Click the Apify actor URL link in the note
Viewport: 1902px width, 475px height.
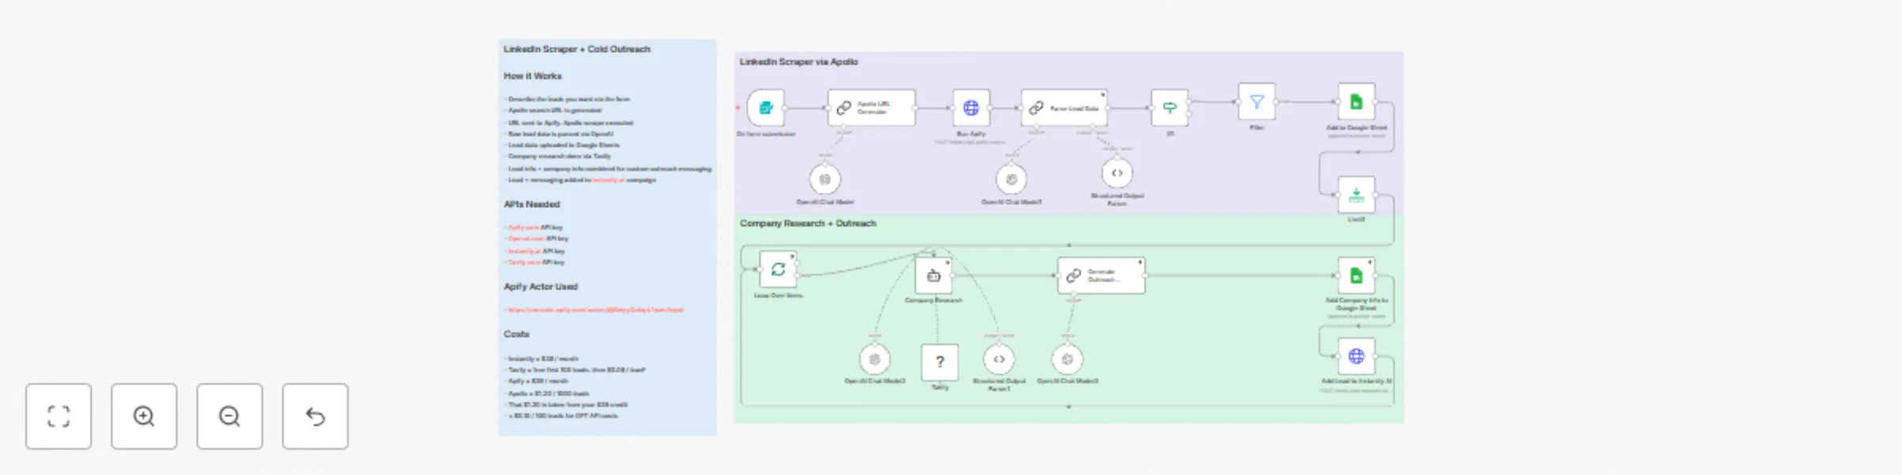click(596, 310)
